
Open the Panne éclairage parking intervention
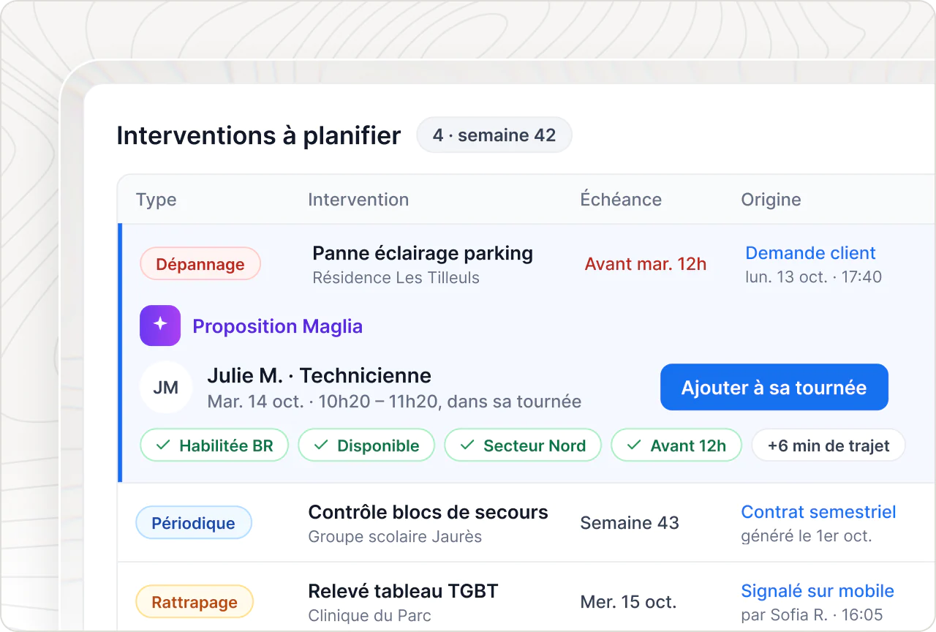pos(423,254)
